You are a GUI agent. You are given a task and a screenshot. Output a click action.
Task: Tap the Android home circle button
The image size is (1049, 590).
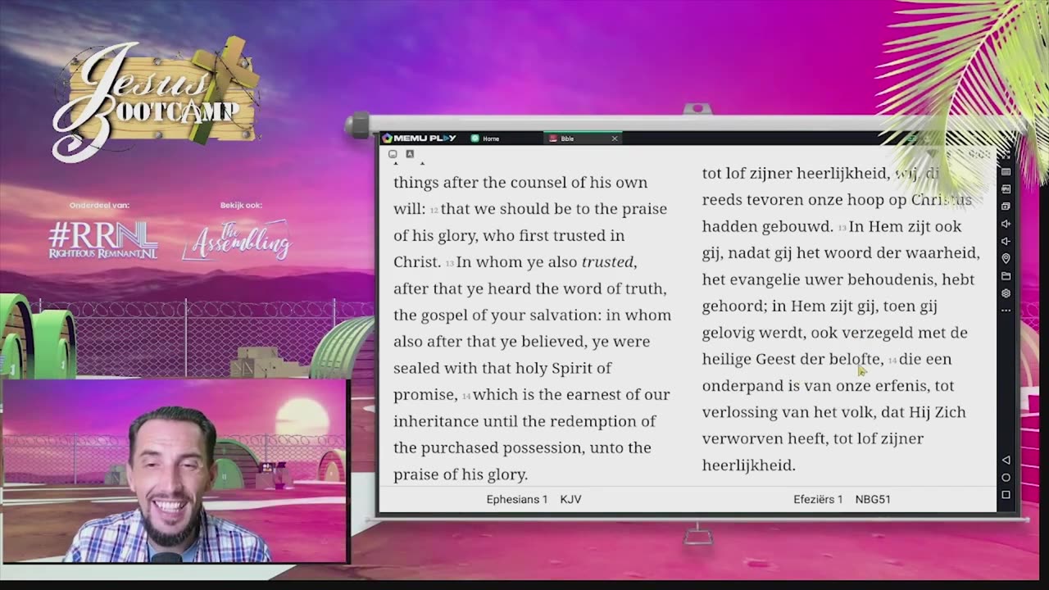(x=1006, y=477)
